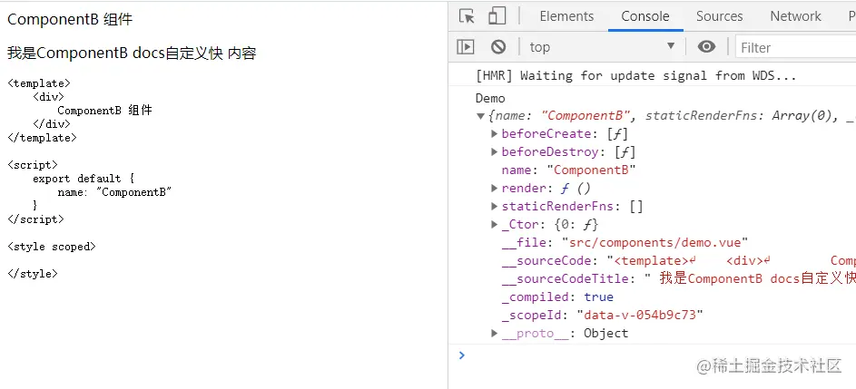
Task: Click the name: "ComponentB" property row
Action: click(569, 170)
